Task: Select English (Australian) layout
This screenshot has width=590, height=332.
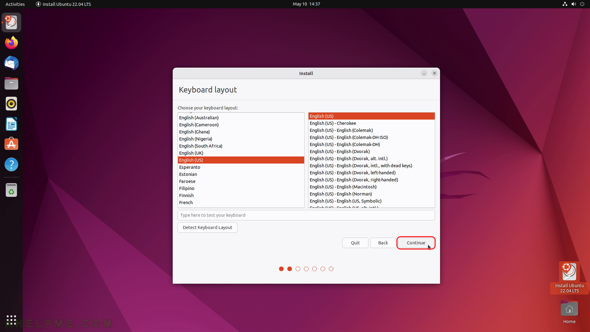Action: click(241, 118)
